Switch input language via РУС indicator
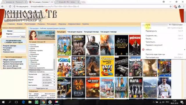Viewport: 186px width, 105px height. [167, 102]
